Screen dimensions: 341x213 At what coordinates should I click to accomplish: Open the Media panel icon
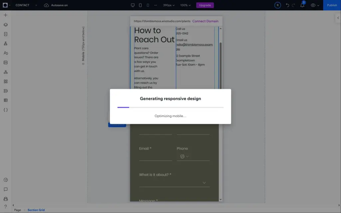pos(6,63)
